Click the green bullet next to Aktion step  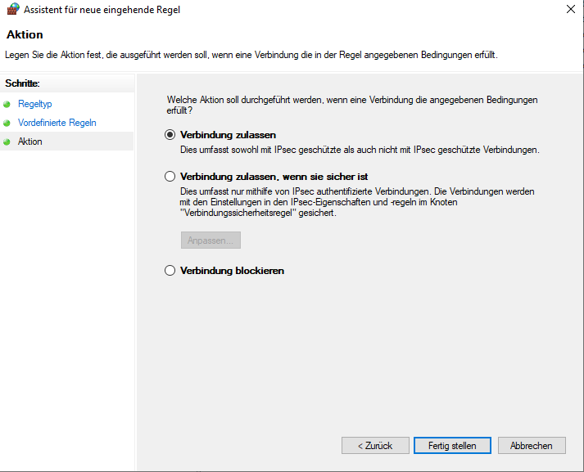[x=7, y=142]
